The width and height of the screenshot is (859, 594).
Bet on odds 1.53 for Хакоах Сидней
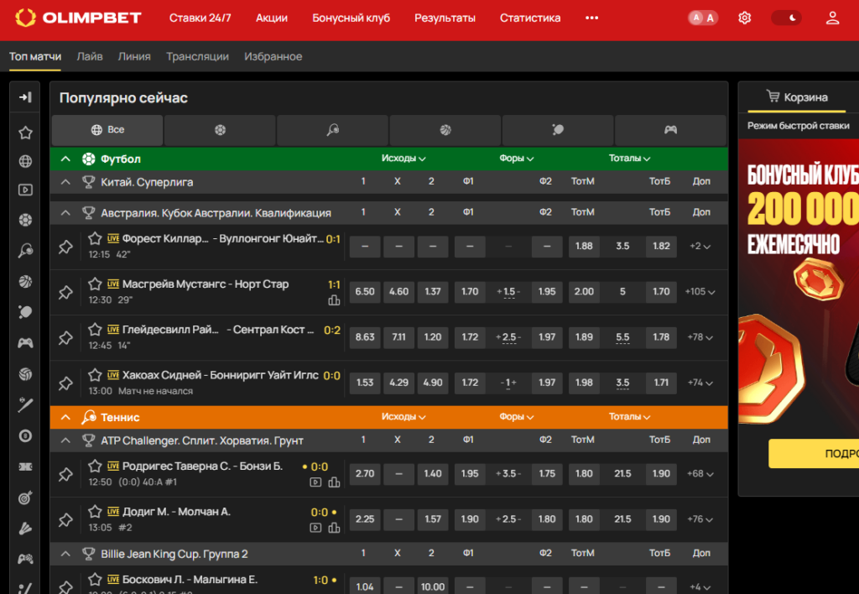[x=365, y=383]
